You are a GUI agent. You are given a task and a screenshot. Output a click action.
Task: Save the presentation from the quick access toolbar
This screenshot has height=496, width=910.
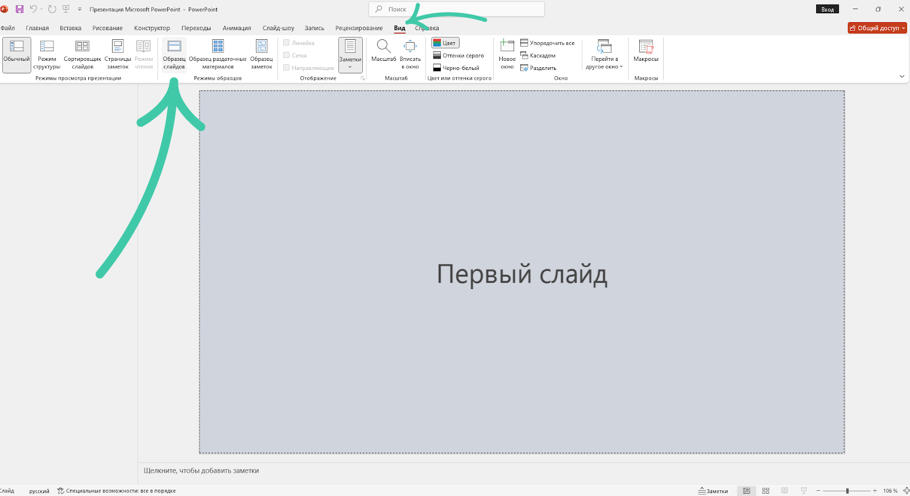pos(19,9)
